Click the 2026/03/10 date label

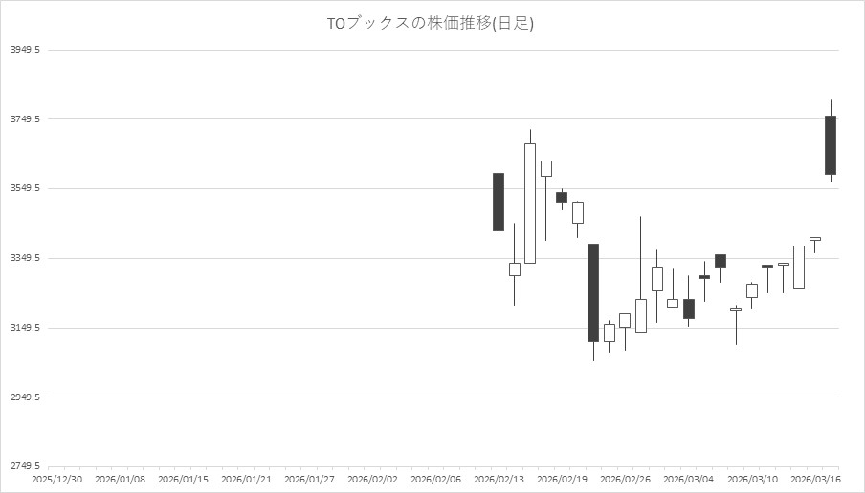pyautogui.click(x=750, y=479)
